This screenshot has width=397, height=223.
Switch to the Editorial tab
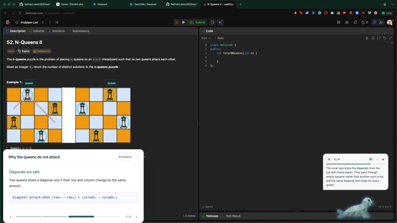[x=36, y=31]
